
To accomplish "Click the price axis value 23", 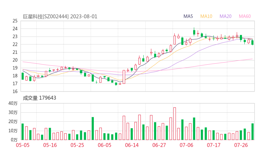I will click(x=15, y=37).
